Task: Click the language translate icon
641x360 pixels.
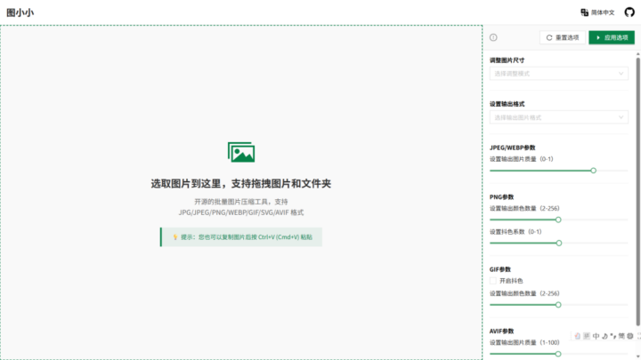Action: click(x=585, y=12)
